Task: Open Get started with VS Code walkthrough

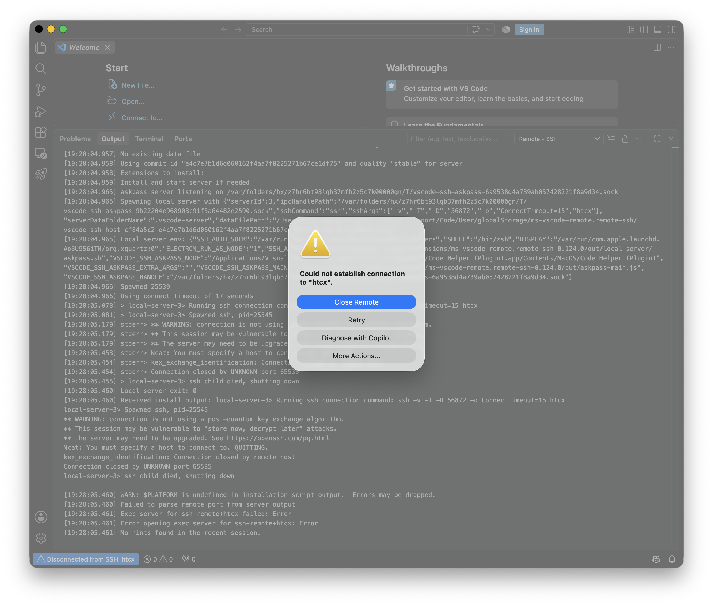Action: [x=502, y=94]
